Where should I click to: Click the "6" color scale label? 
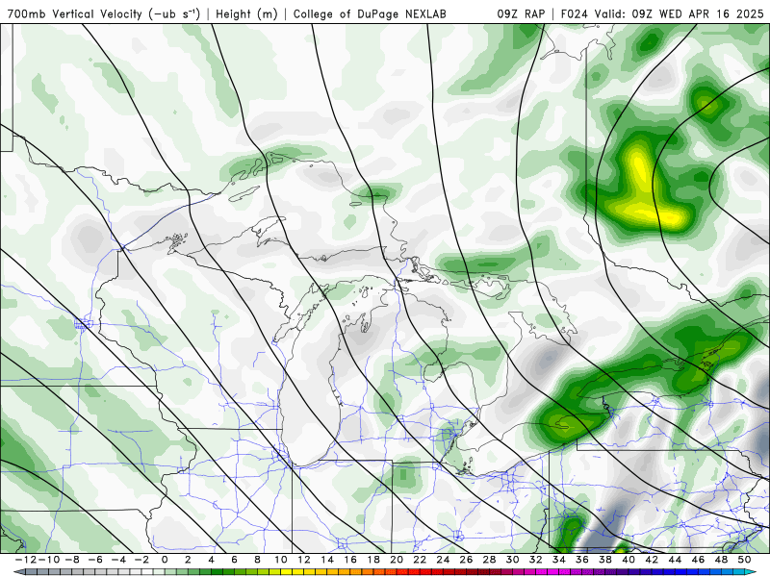(234, 560)
